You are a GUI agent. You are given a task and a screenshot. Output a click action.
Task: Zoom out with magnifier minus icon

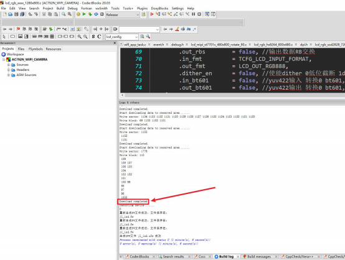point(85,37)
